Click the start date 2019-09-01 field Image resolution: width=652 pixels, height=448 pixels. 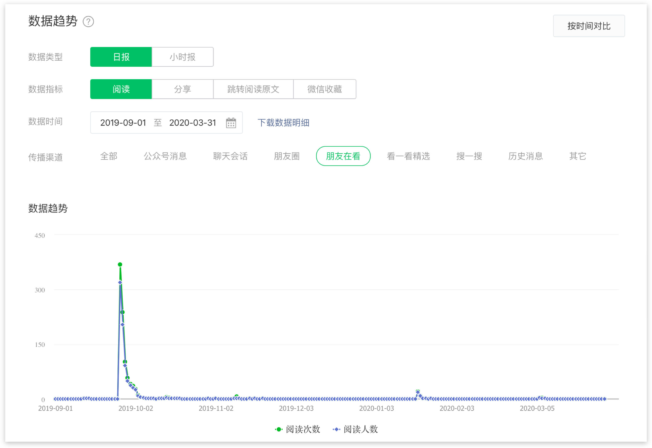pyautogui.click(x=123, y=123)
